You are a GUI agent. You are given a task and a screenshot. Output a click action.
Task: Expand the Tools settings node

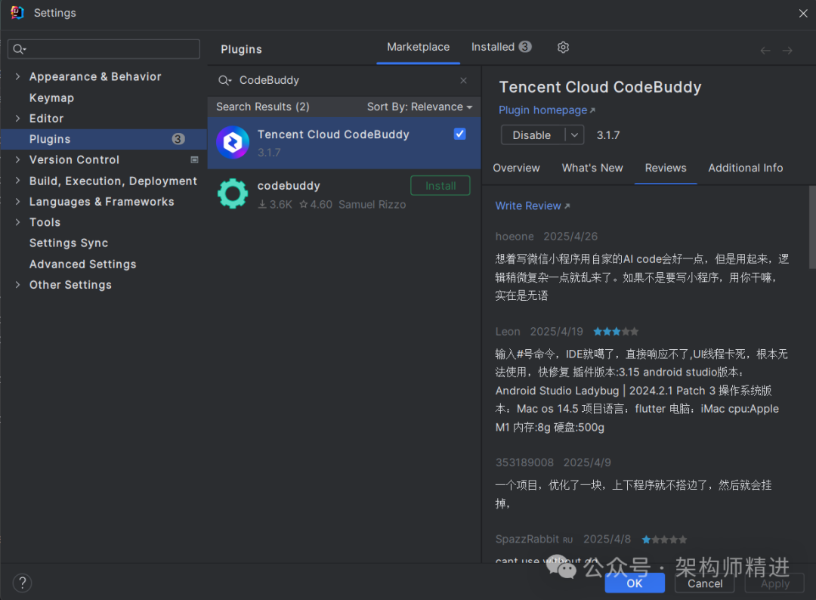point(17,222)
